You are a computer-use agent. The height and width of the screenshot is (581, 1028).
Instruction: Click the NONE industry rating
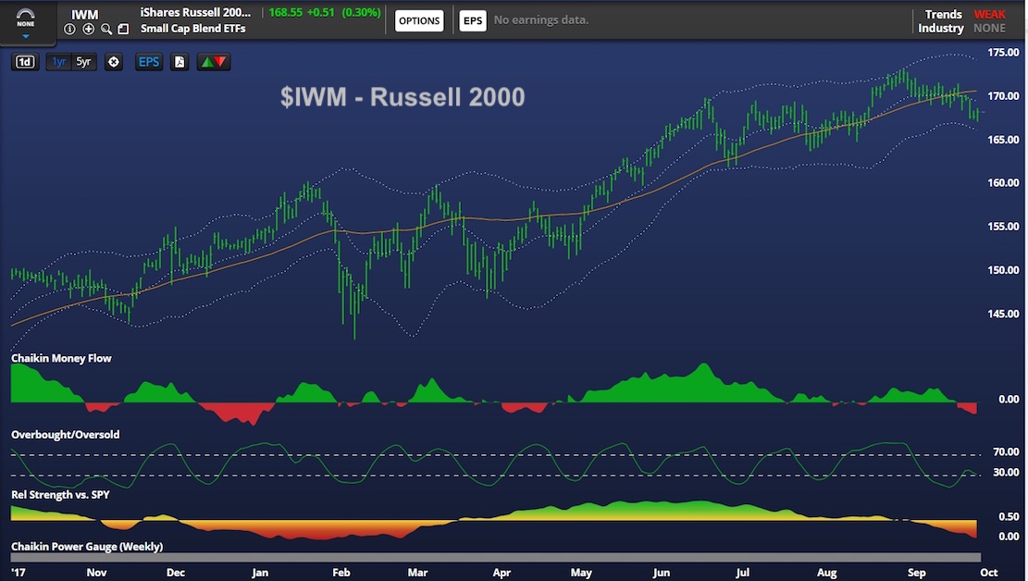tap(989, 28)
